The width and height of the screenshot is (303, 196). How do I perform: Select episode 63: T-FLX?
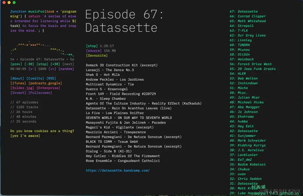click(239, 31)
